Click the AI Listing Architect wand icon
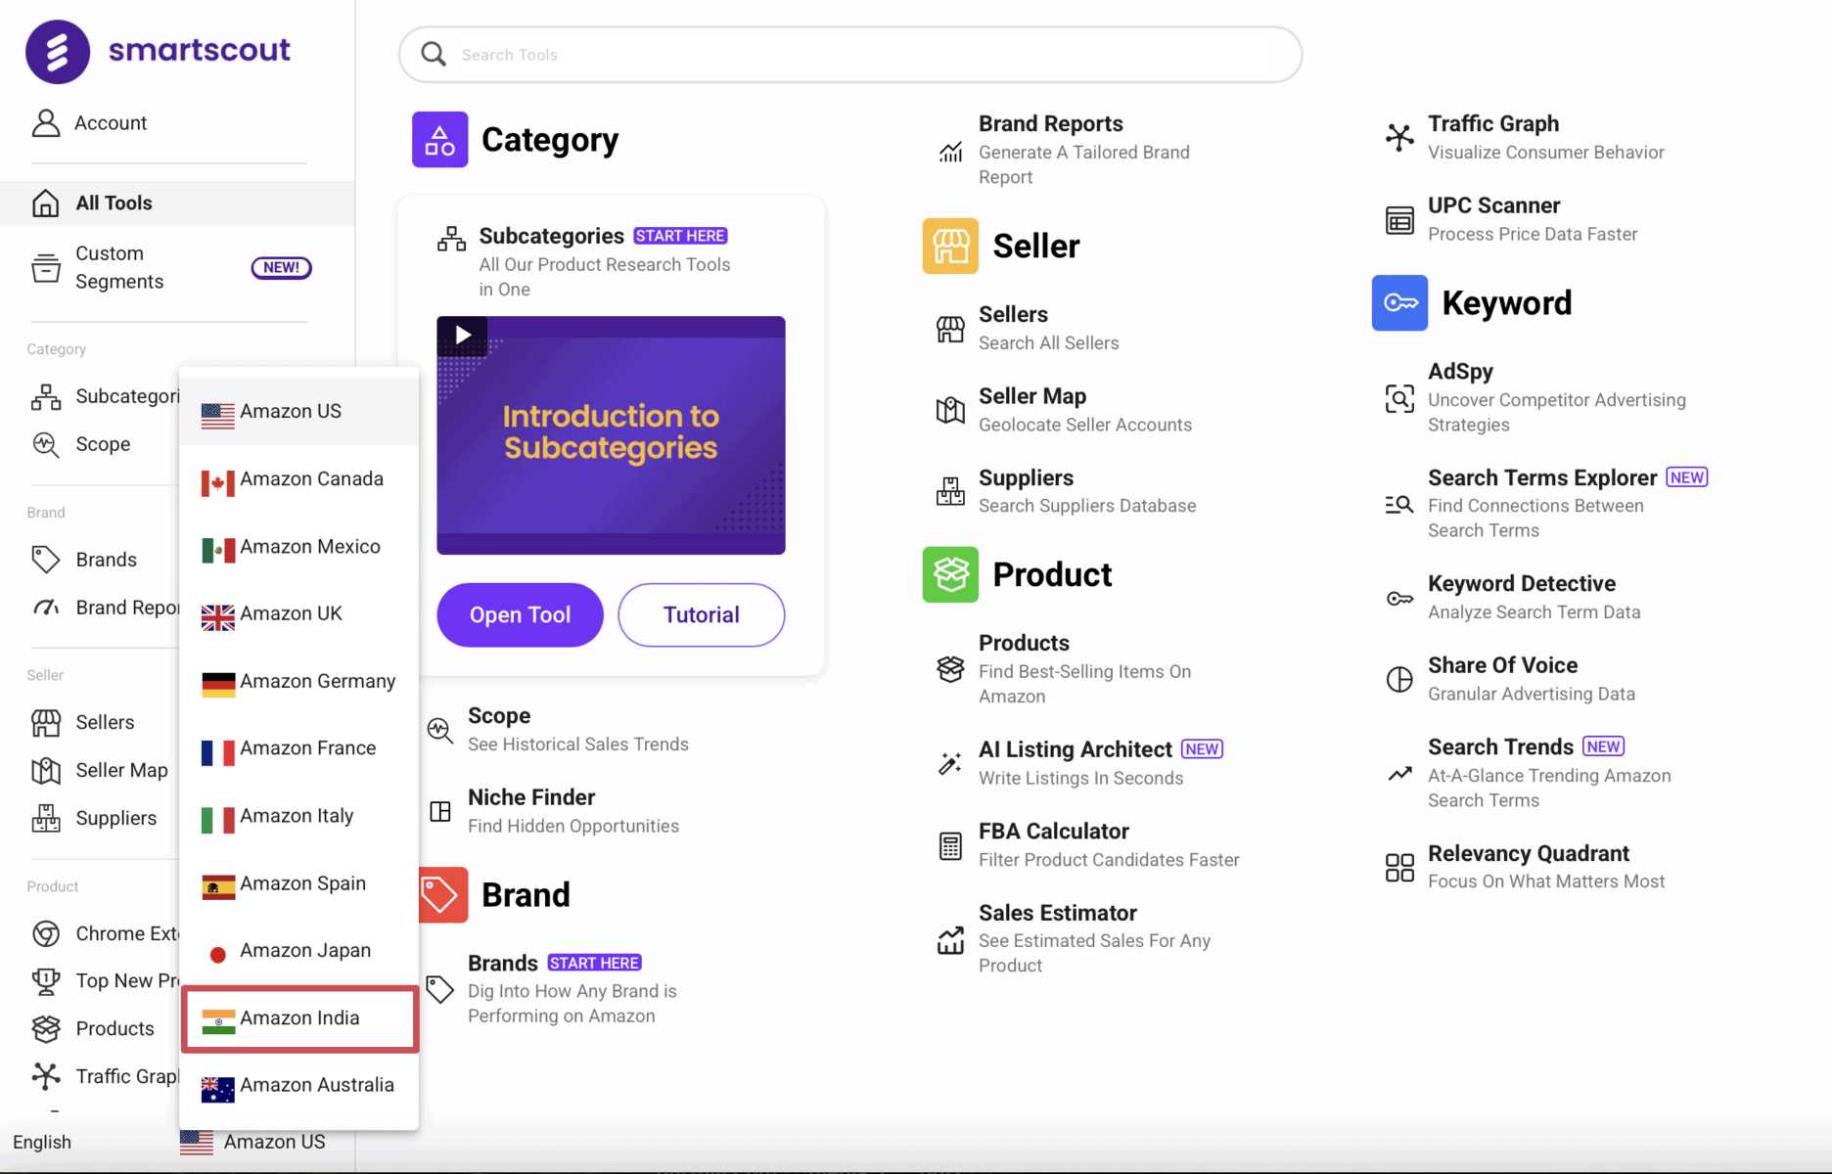This screenshot has width=1832, height=1174. [950, 763]
